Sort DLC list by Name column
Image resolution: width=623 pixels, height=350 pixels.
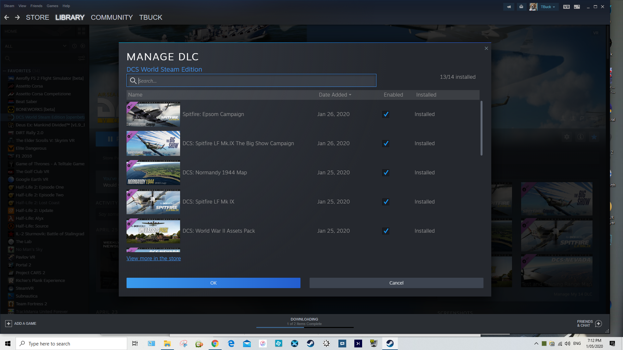(x=135, y=95)
